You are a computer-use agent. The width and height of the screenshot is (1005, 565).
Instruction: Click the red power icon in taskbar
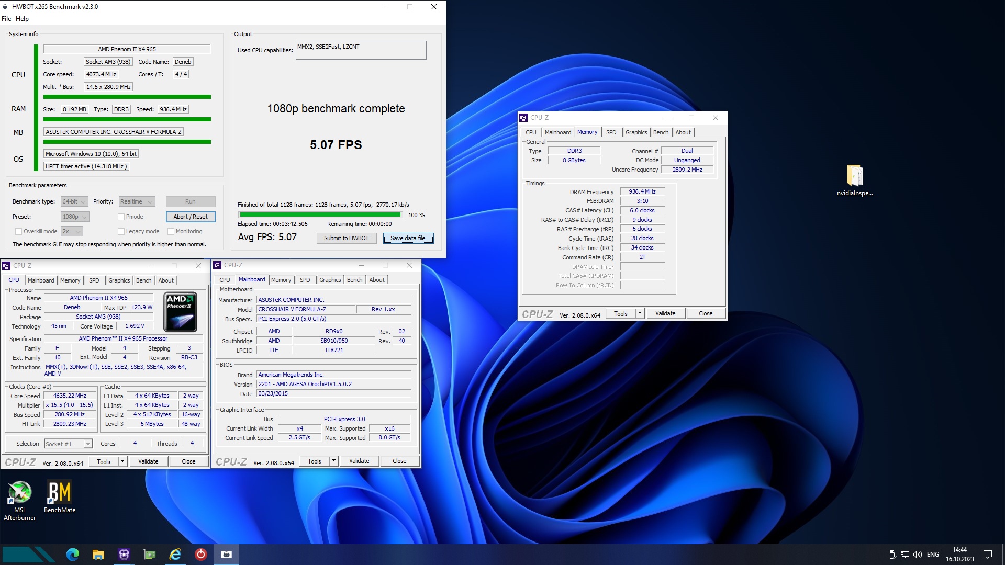pos(201,555)
